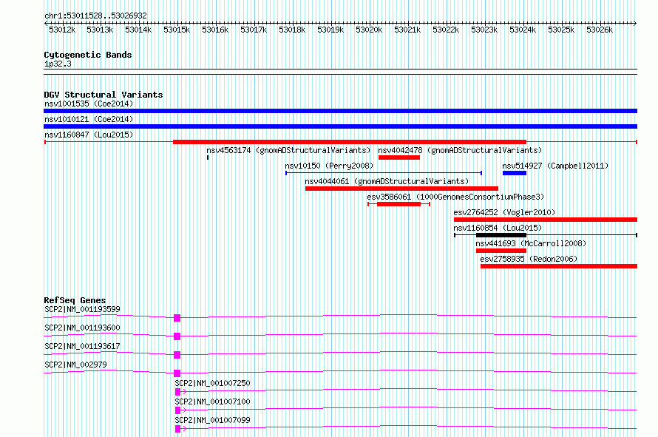Click the 53018k ruler position
The height and width of the screenshot is (437, 658).
point(292,30)
